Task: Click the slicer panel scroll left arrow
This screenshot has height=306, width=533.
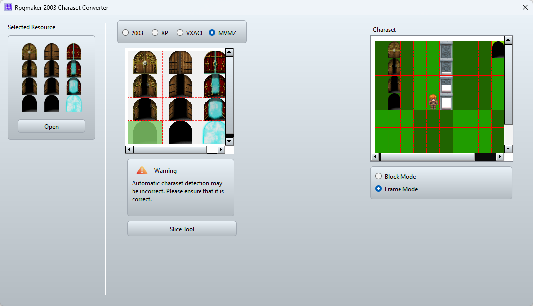Action: point(129,149)
